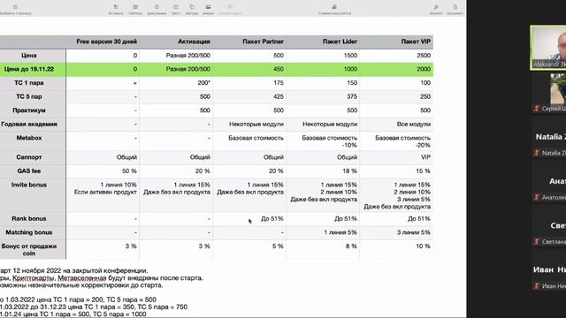Select the 'Invite bonus' row header
Image resolution: width=566 pixels, height=318 pixels.
click(x=33, y=195)
